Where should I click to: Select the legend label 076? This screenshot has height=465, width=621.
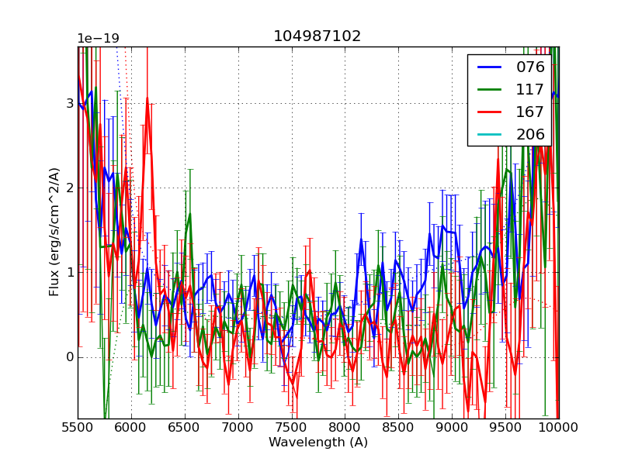click(x=530, y=67)
